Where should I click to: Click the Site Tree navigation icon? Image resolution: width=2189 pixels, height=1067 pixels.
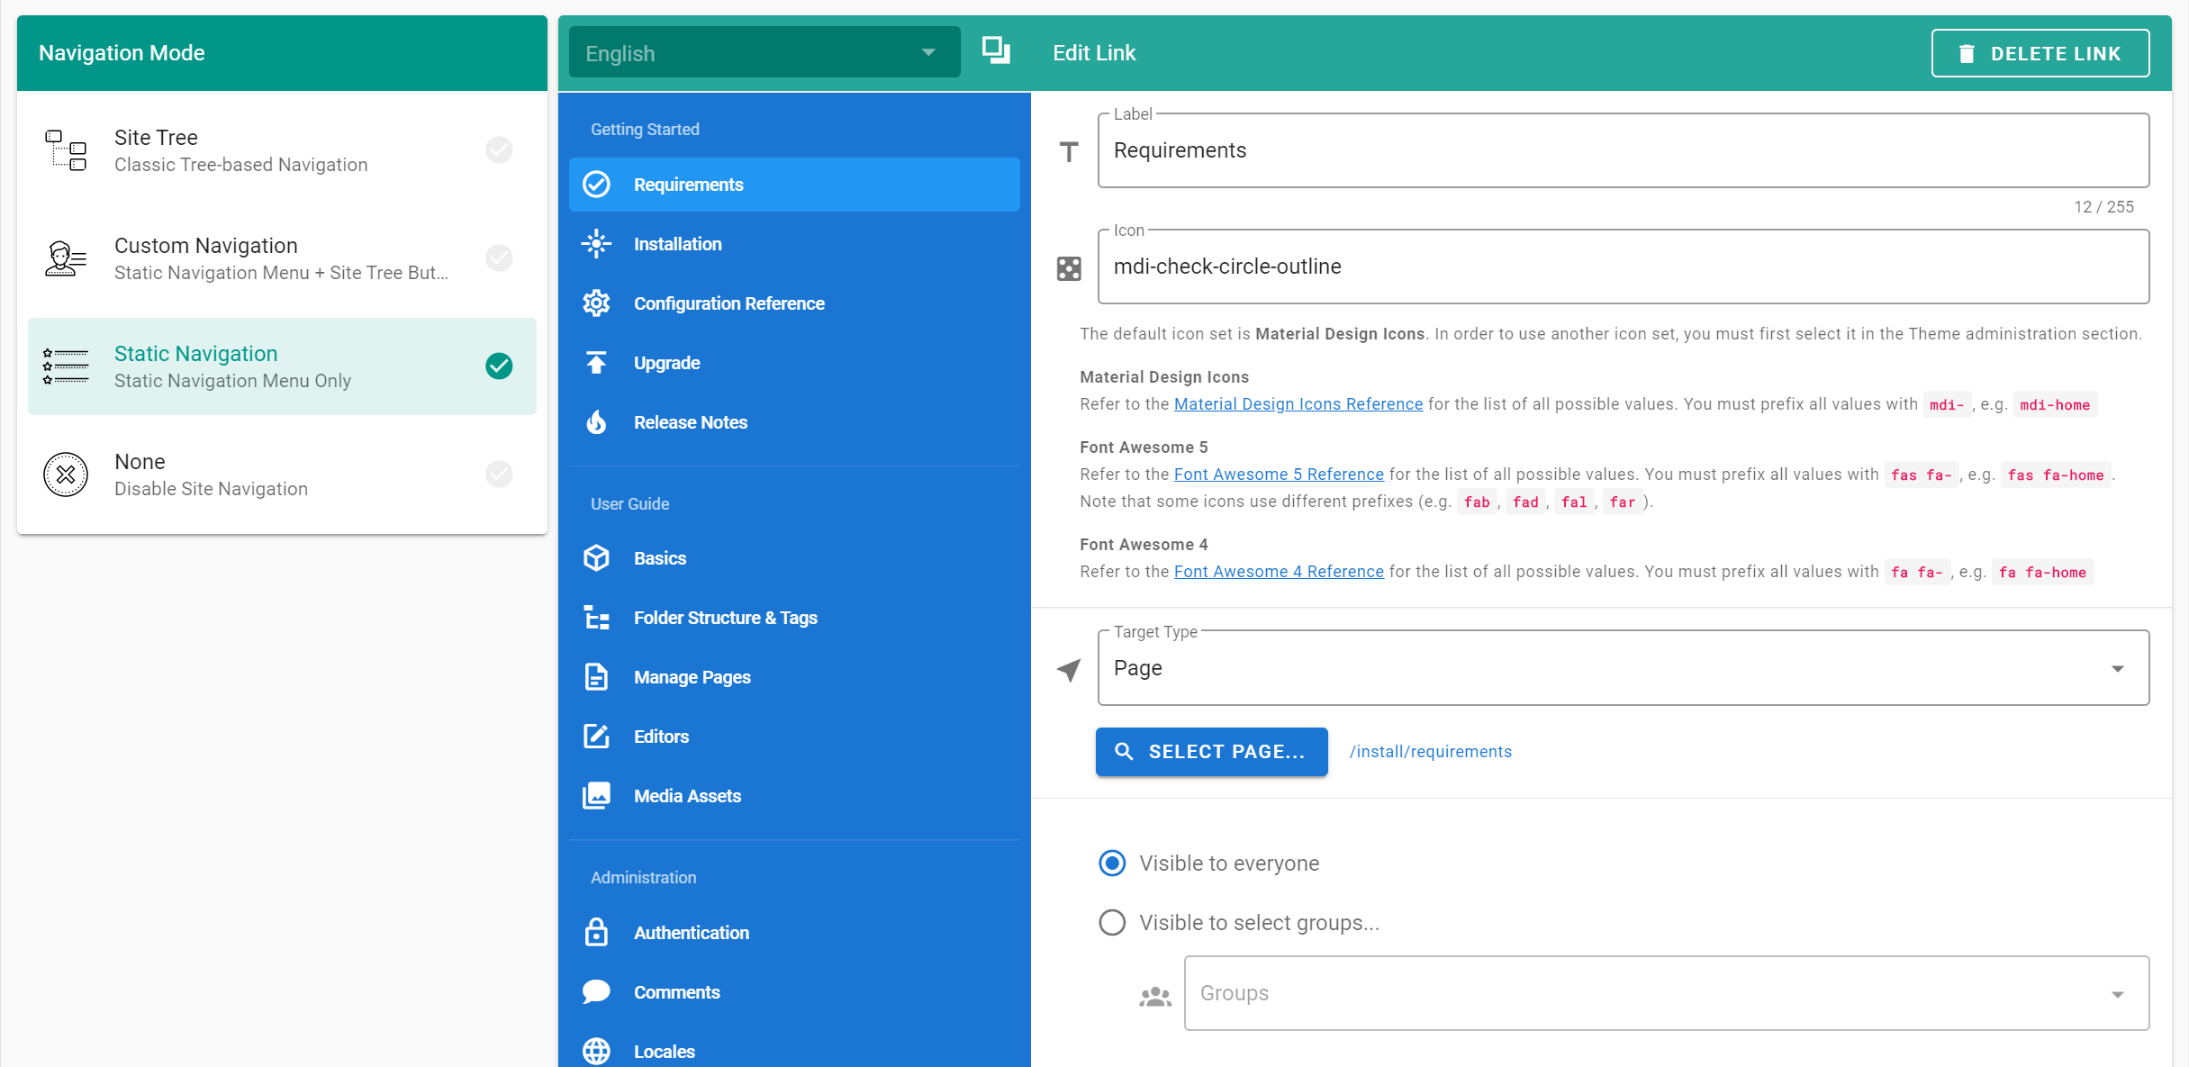67,151
